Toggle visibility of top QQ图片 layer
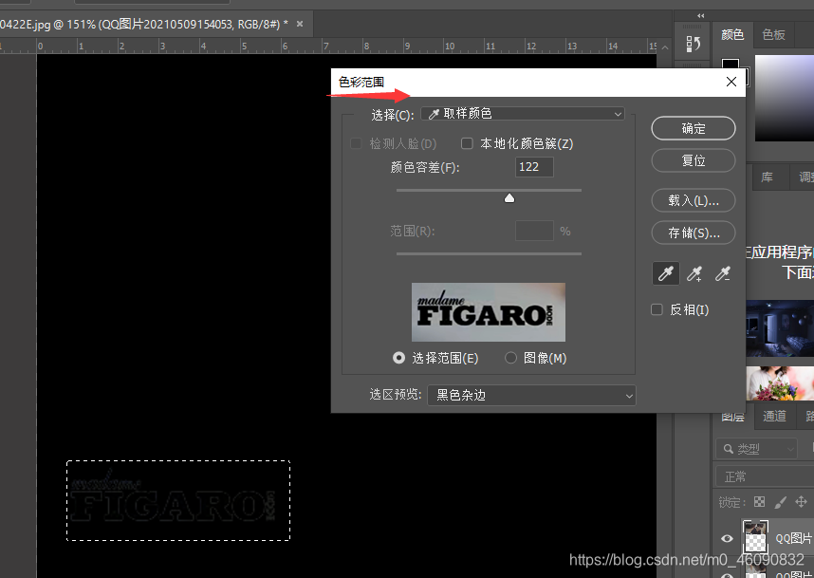Viewport: 814px width, 578px height. (x=727, y=538)
